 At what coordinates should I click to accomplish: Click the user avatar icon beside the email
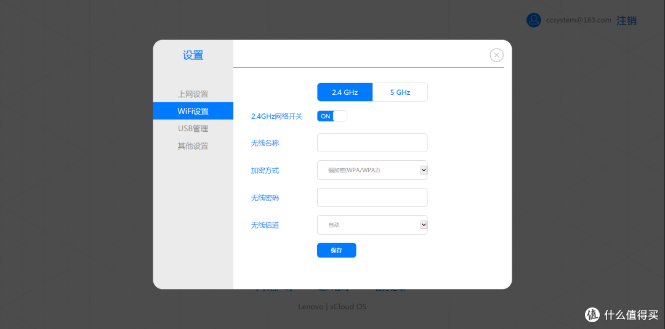533,20
